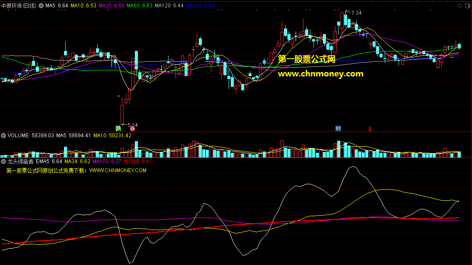Click the 7.34 high price marker
Screen dimensions: 472x265
point(357,13)
